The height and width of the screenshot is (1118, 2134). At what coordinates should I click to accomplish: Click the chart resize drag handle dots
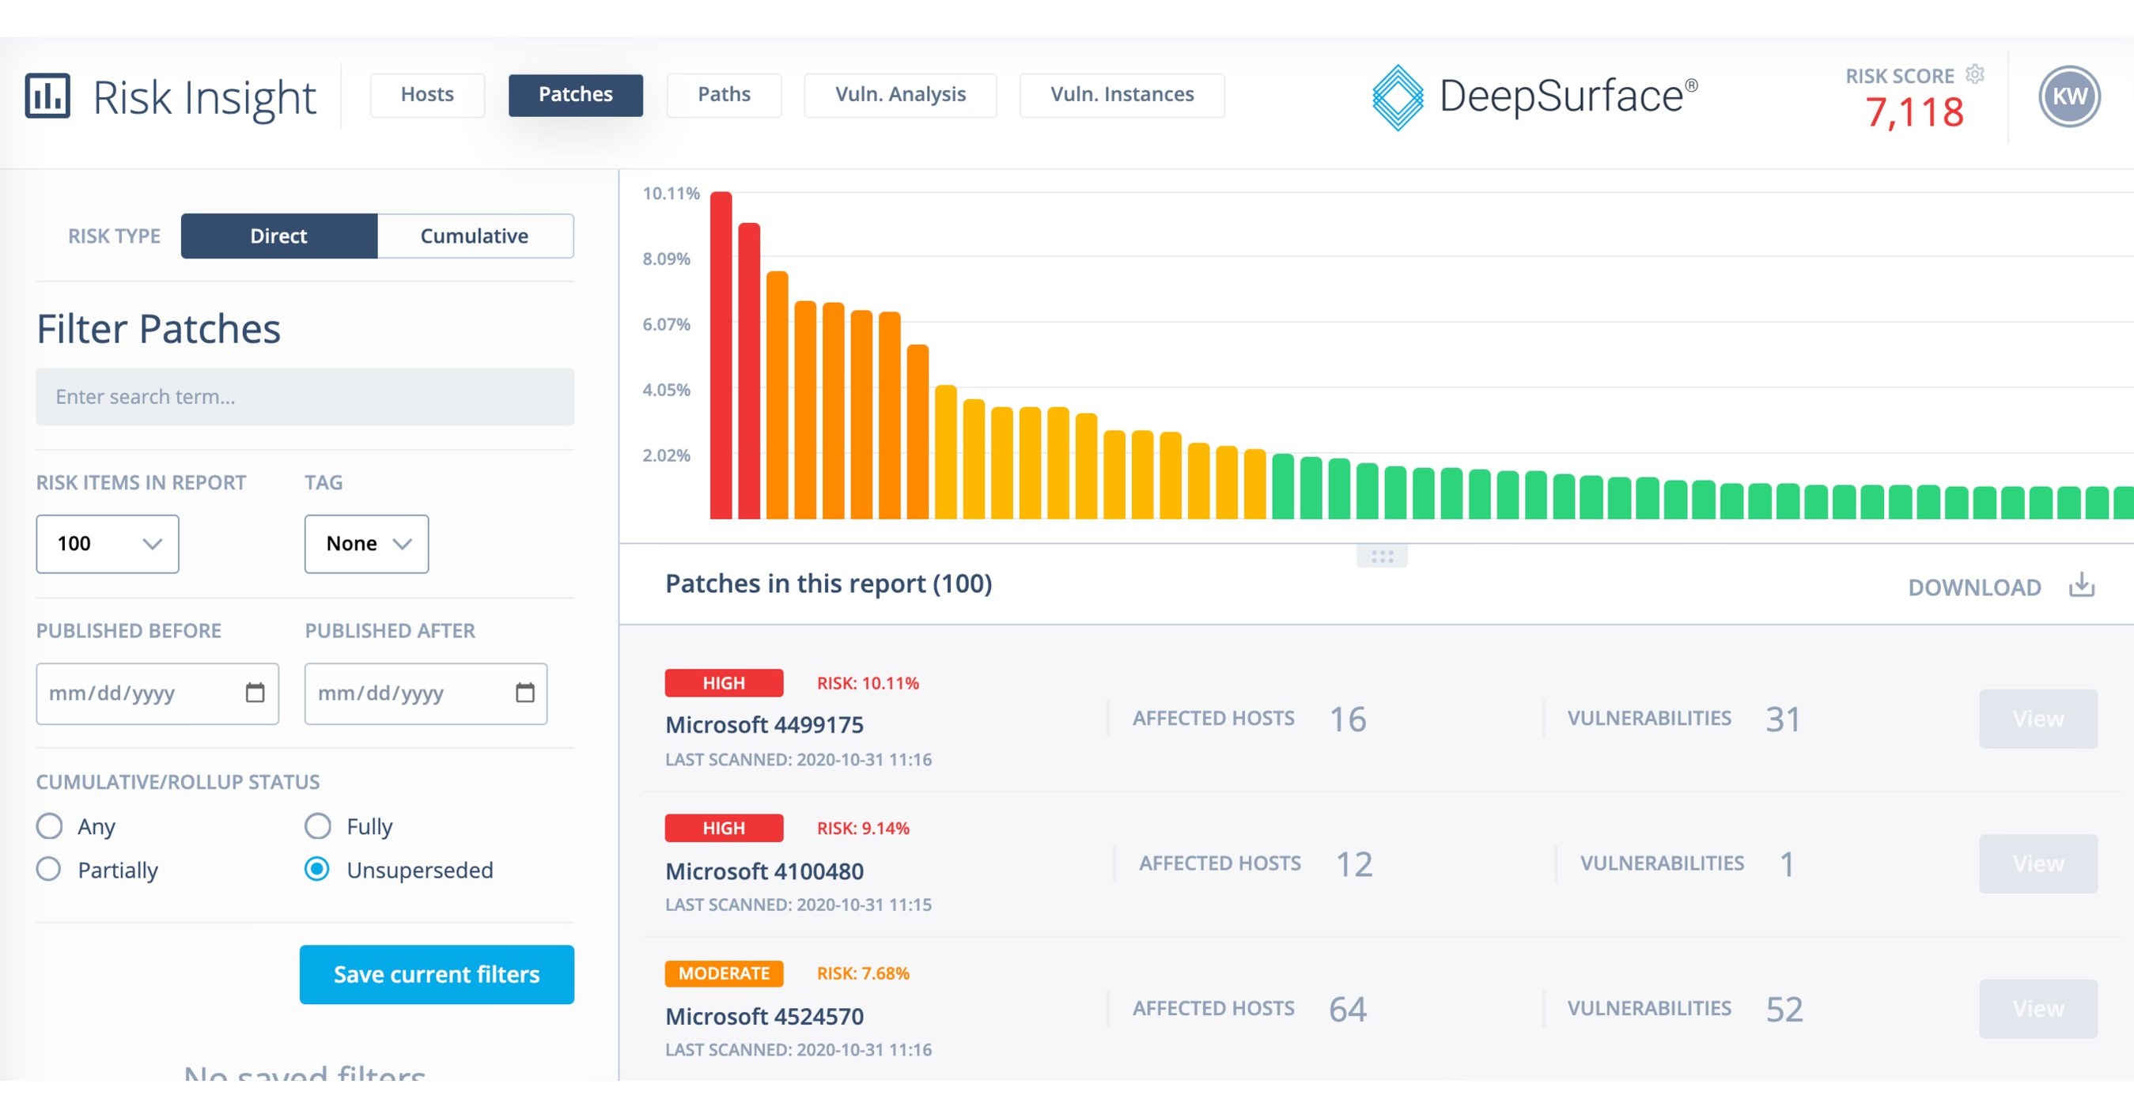pos(1382,555)
